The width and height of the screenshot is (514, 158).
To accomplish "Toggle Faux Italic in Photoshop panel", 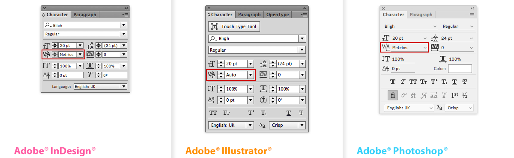I will coord(403,82).
